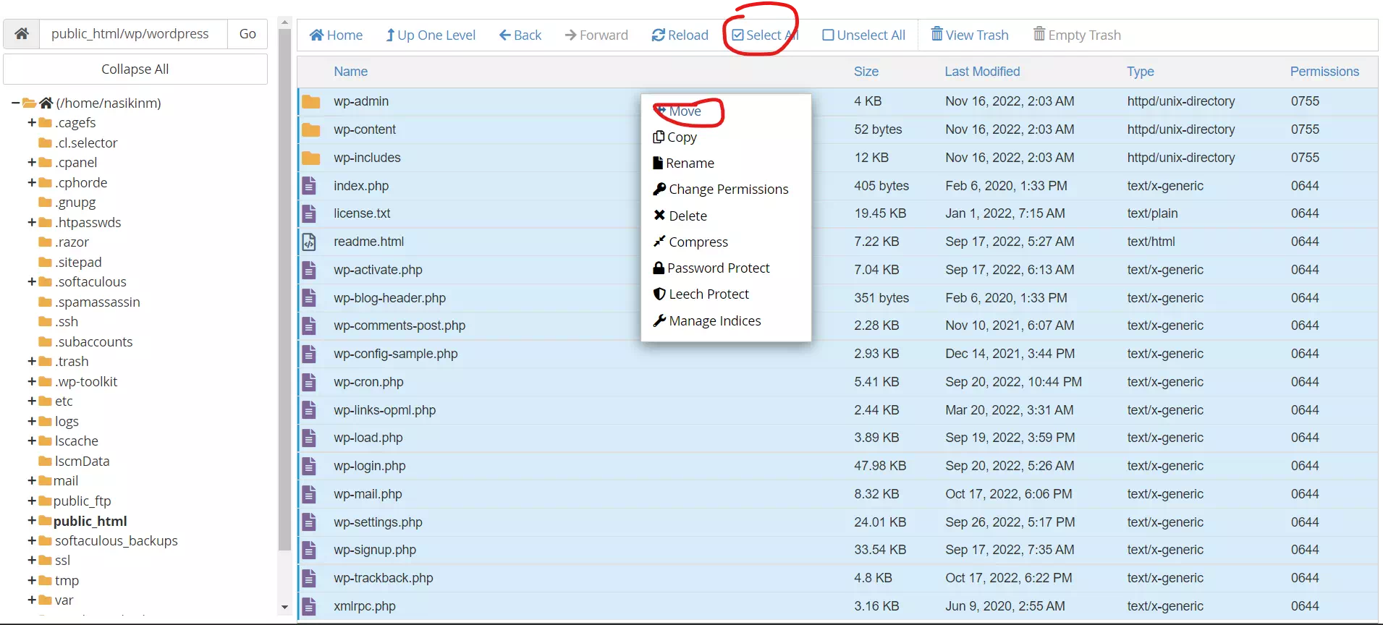
Task: Expand the .softaculous folder
Action: pyautogui.click(x=32, y=281)
